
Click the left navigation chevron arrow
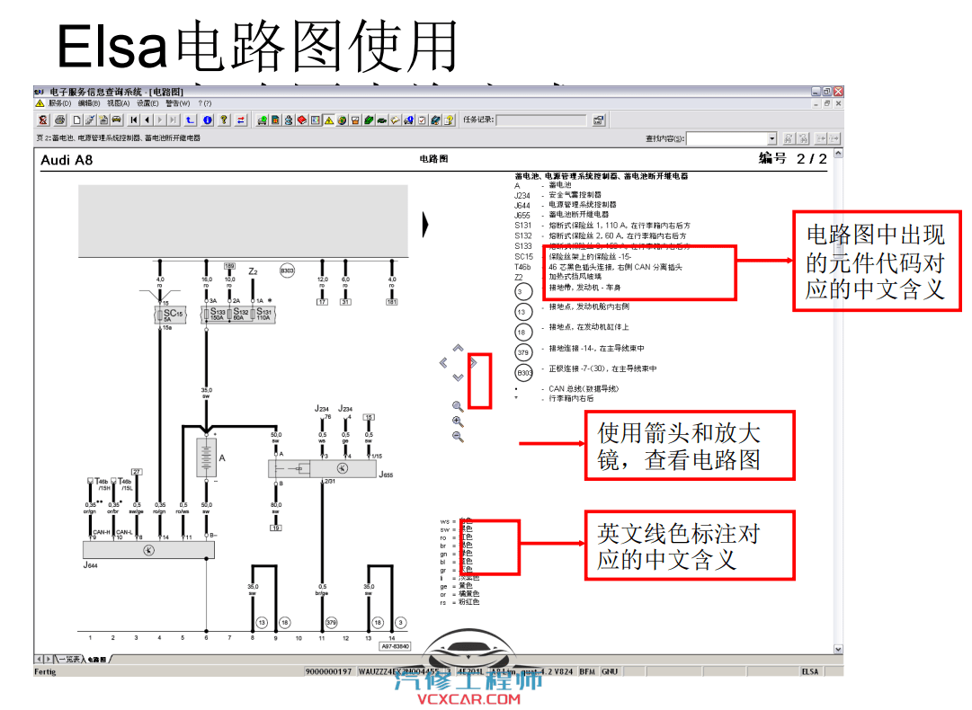(443, 363)
